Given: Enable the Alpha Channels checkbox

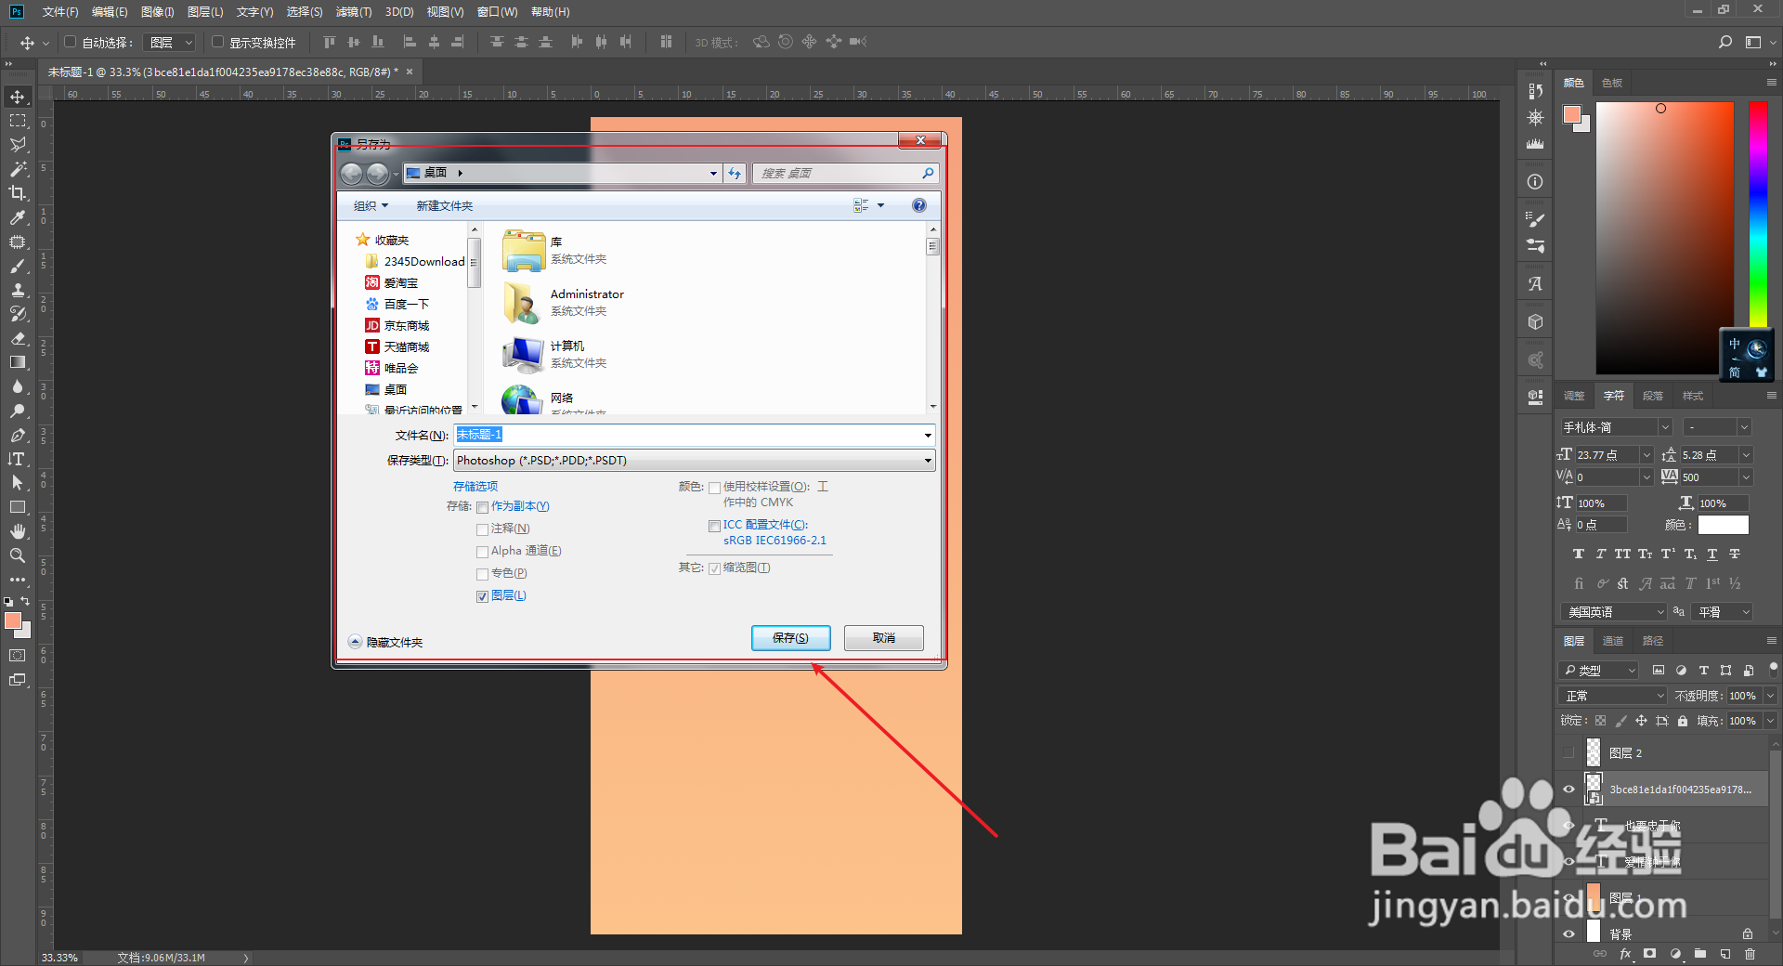Looking at the screenshot, I should click(483, 552).
